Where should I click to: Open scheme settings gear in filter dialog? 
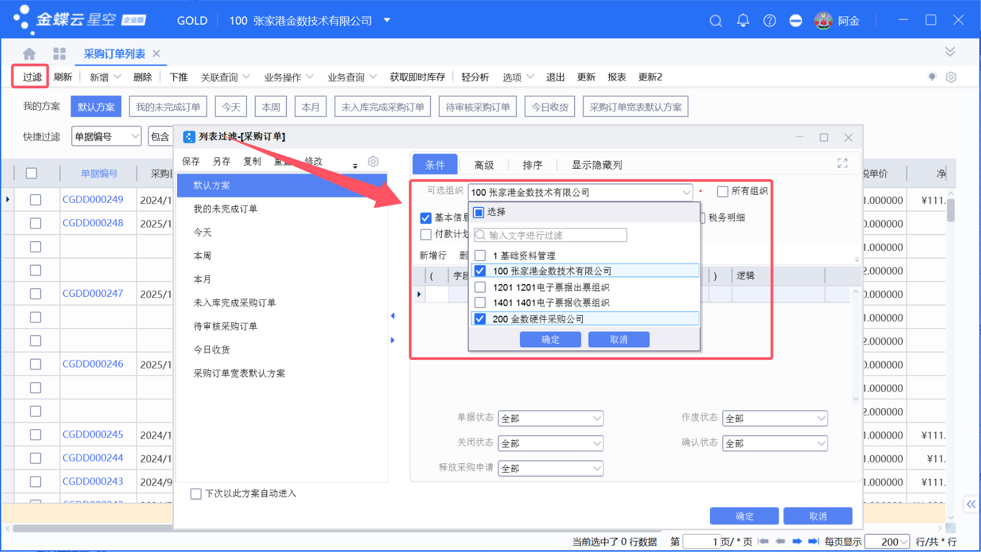(373, 161)
